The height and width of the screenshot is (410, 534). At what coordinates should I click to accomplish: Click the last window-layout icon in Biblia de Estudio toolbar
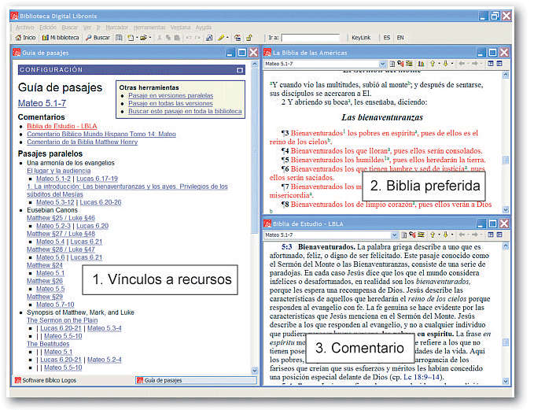point(499,235)
